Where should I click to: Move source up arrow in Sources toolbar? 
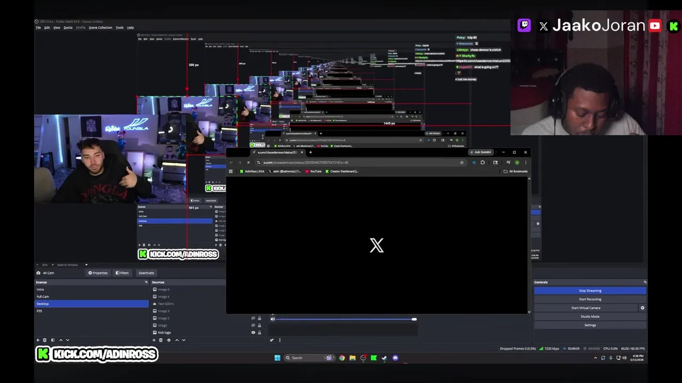pyautogui.click(x=177, y=340)
